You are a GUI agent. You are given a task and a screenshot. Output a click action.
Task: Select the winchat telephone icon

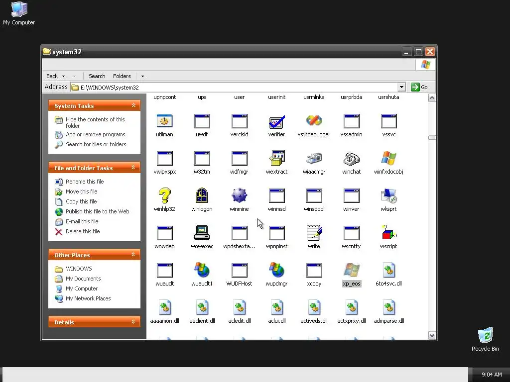point(351,159)
